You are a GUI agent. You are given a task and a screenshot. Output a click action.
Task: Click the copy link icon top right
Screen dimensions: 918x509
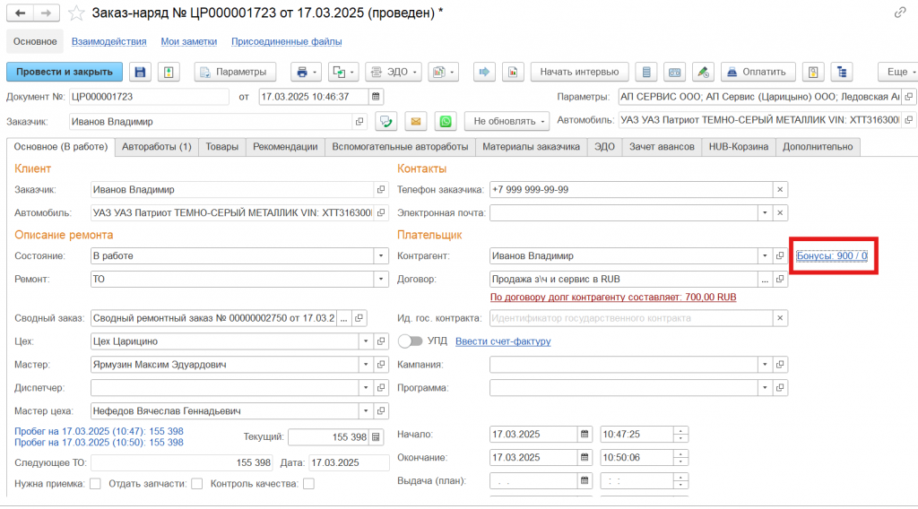pos(900,13)
